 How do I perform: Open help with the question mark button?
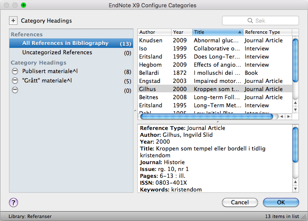13,202
